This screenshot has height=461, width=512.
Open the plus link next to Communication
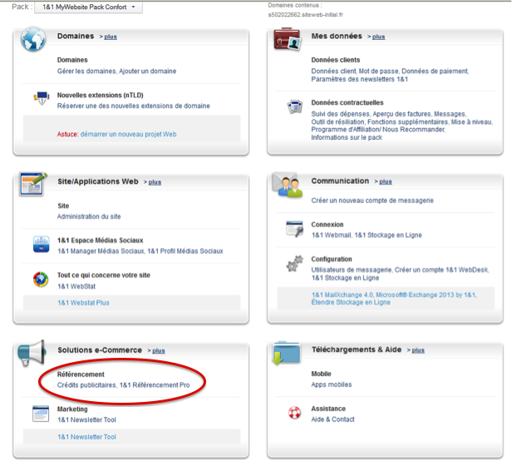tap(386, 181)
